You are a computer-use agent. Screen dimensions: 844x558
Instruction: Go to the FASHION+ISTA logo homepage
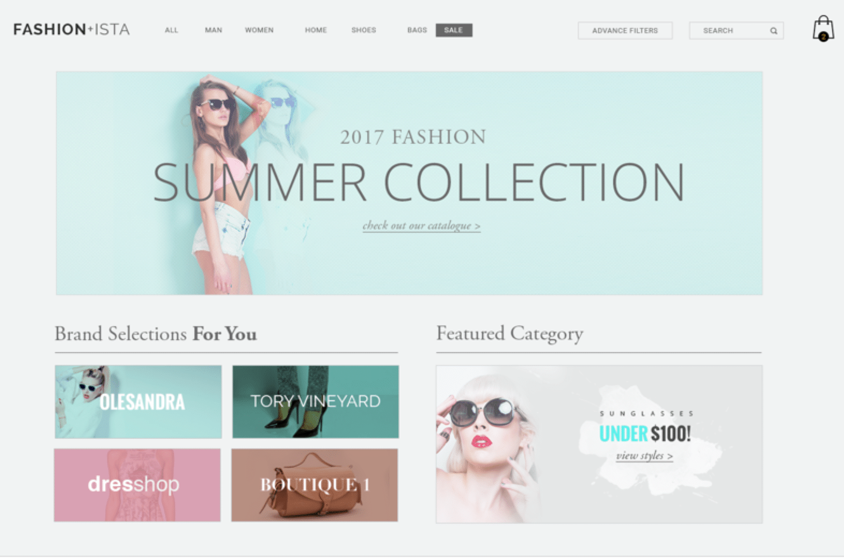71,29
